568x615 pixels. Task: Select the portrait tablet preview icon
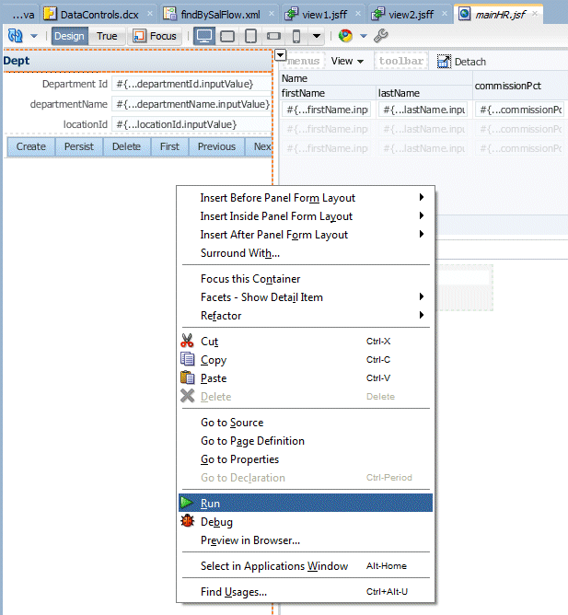[x=250, y=36]
